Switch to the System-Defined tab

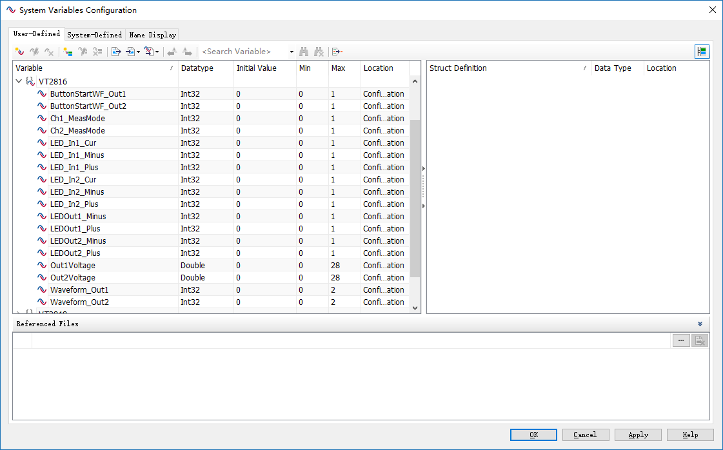[x=95, y=35]
